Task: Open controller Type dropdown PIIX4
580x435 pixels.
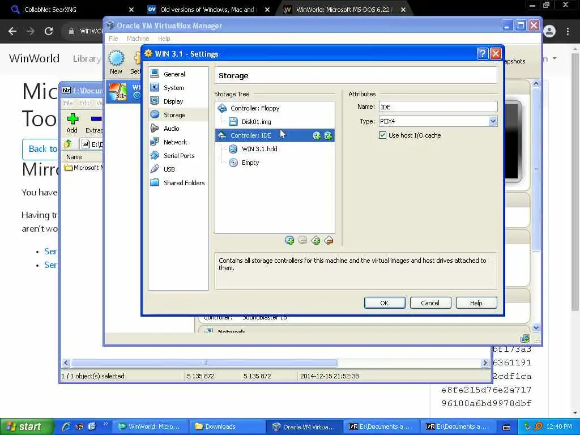Action: tap(438, 121)
